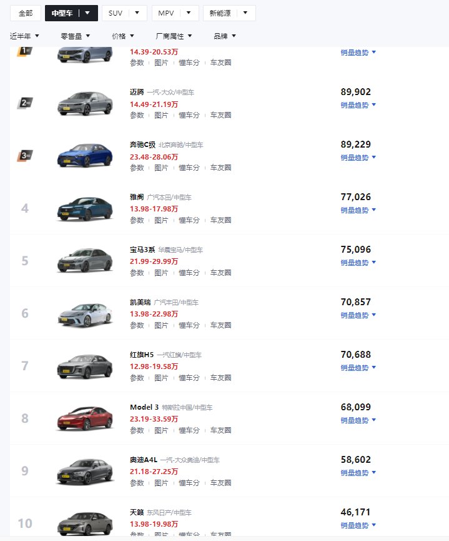Open 参数 link for 雅阁
The width and height of the screenshot is (449, 541).
coord(137,220)
